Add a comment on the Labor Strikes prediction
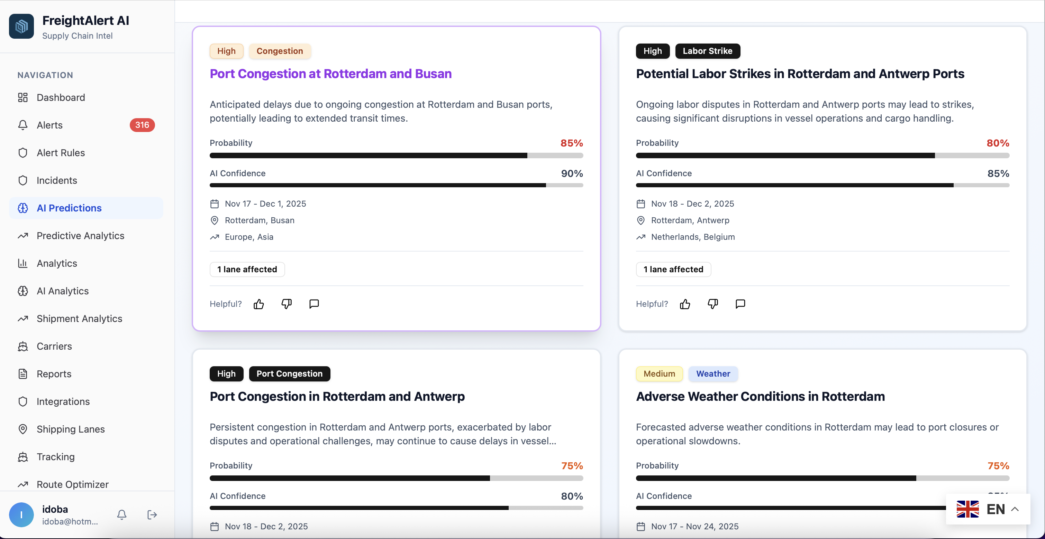The height and width of the screenshot is (539, 1045). point(740,304)
